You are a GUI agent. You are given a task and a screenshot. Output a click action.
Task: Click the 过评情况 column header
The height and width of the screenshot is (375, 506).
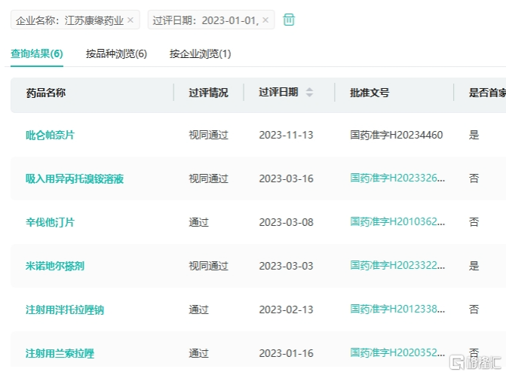click(208, 93)
